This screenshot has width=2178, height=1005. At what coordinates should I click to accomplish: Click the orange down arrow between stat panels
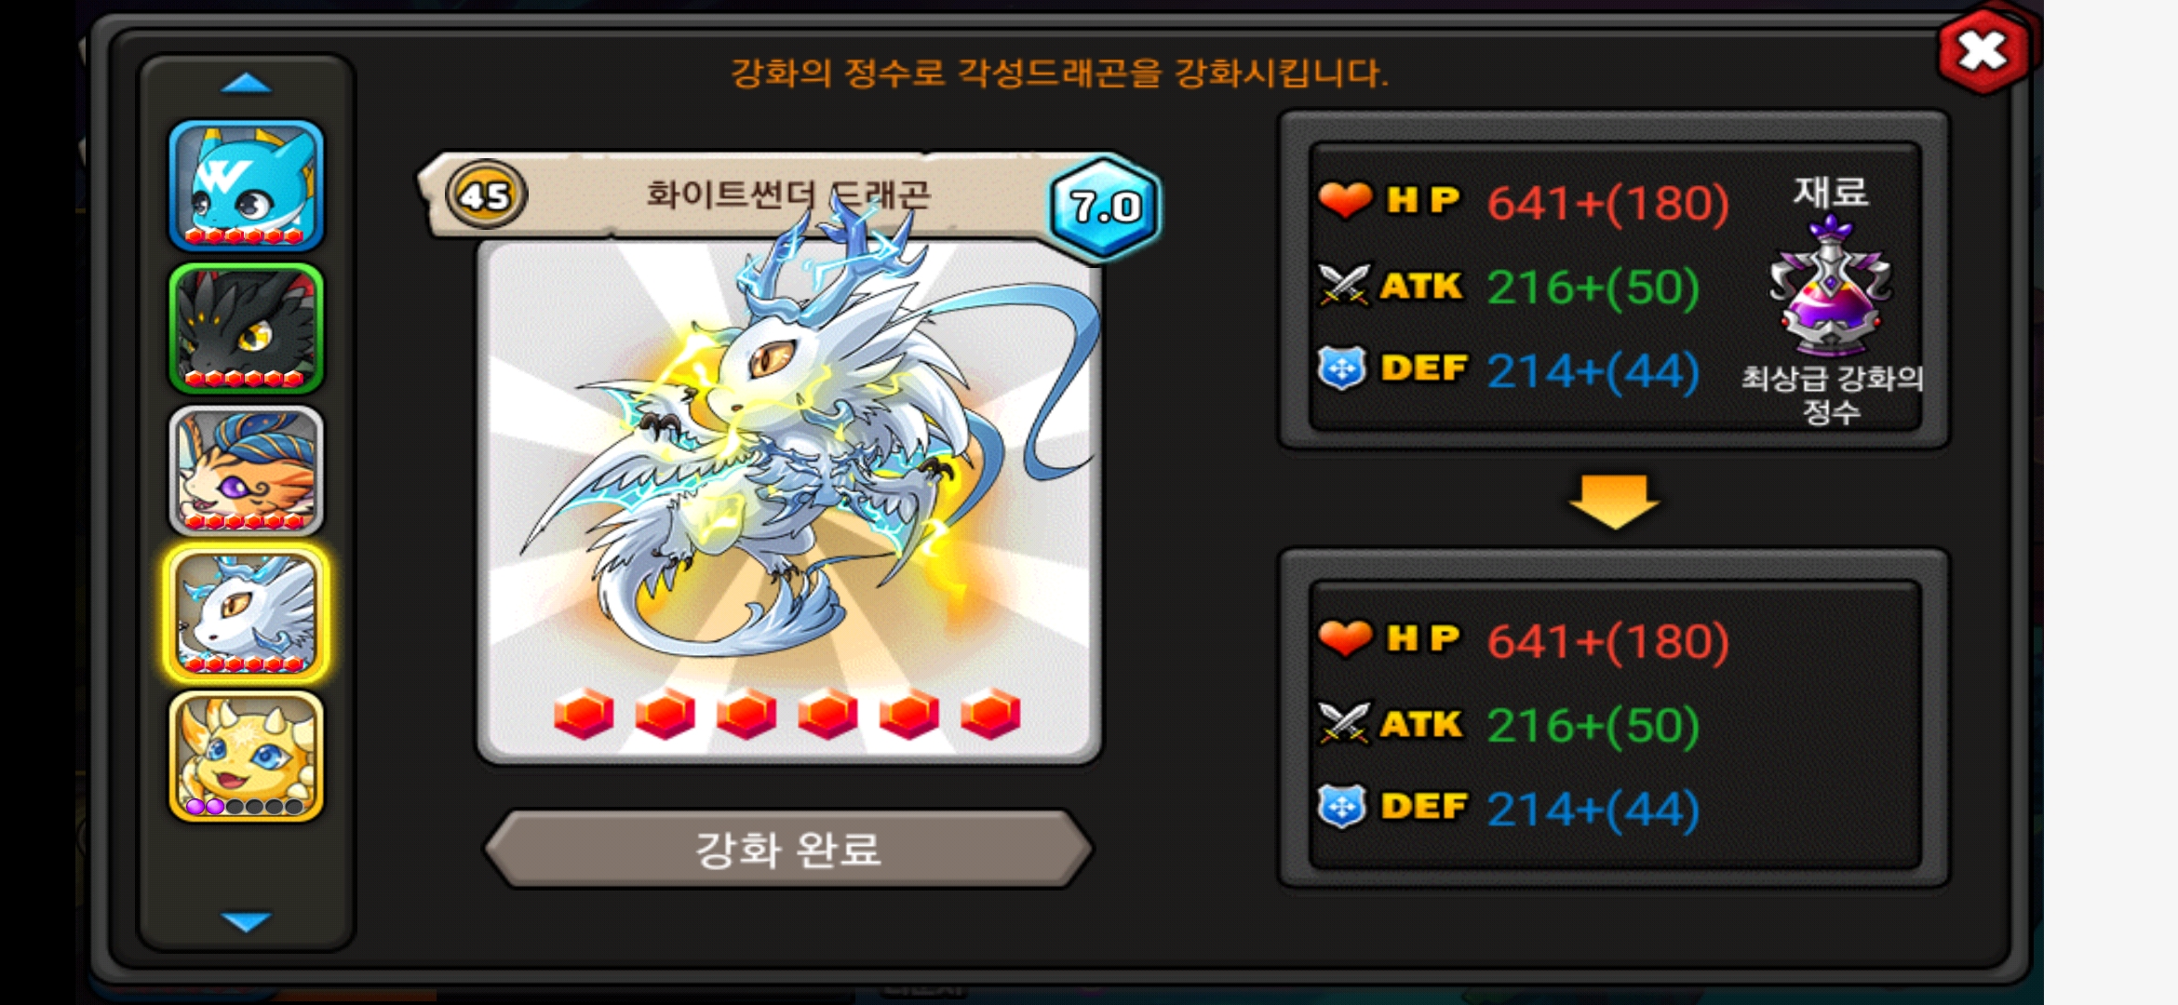1614,502
